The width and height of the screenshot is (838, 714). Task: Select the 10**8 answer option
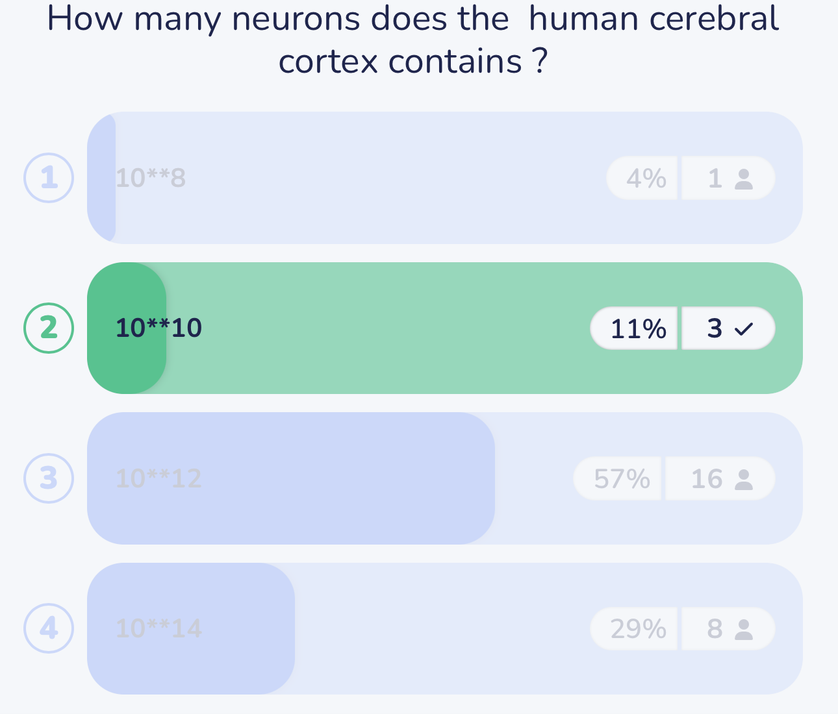(x=151, y=178)
